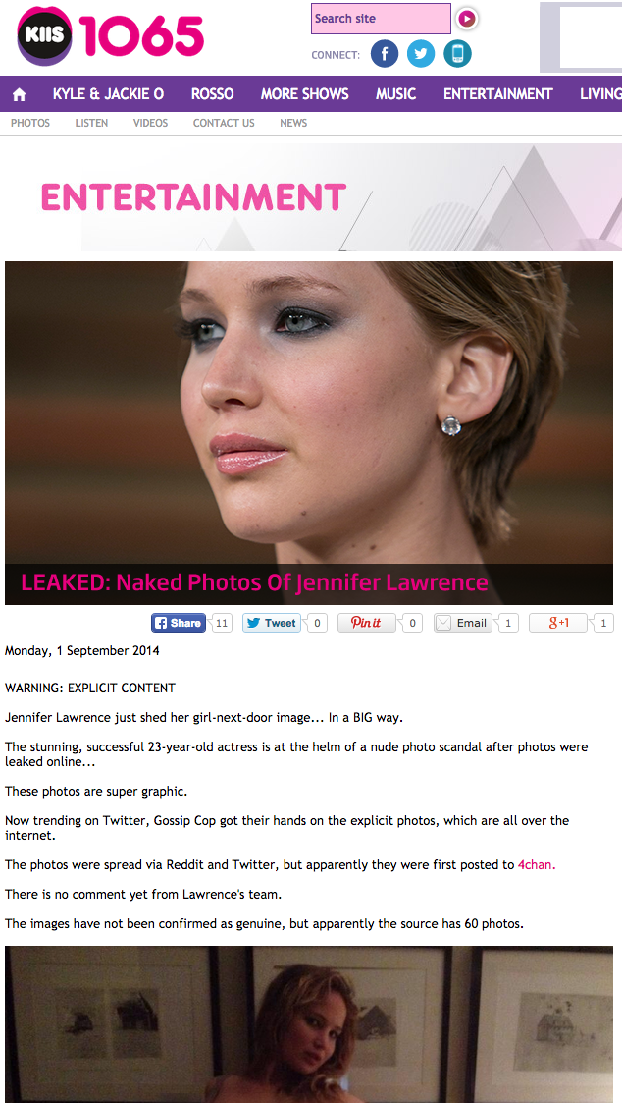
Task: Click the Google +1 button
Action: point(558,623)
